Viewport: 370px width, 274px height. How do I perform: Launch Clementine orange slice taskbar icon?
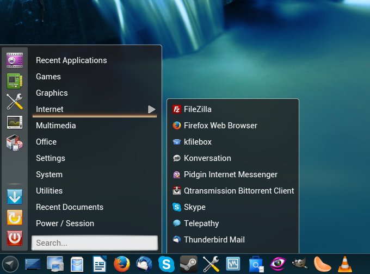click(x=322, y=264)
